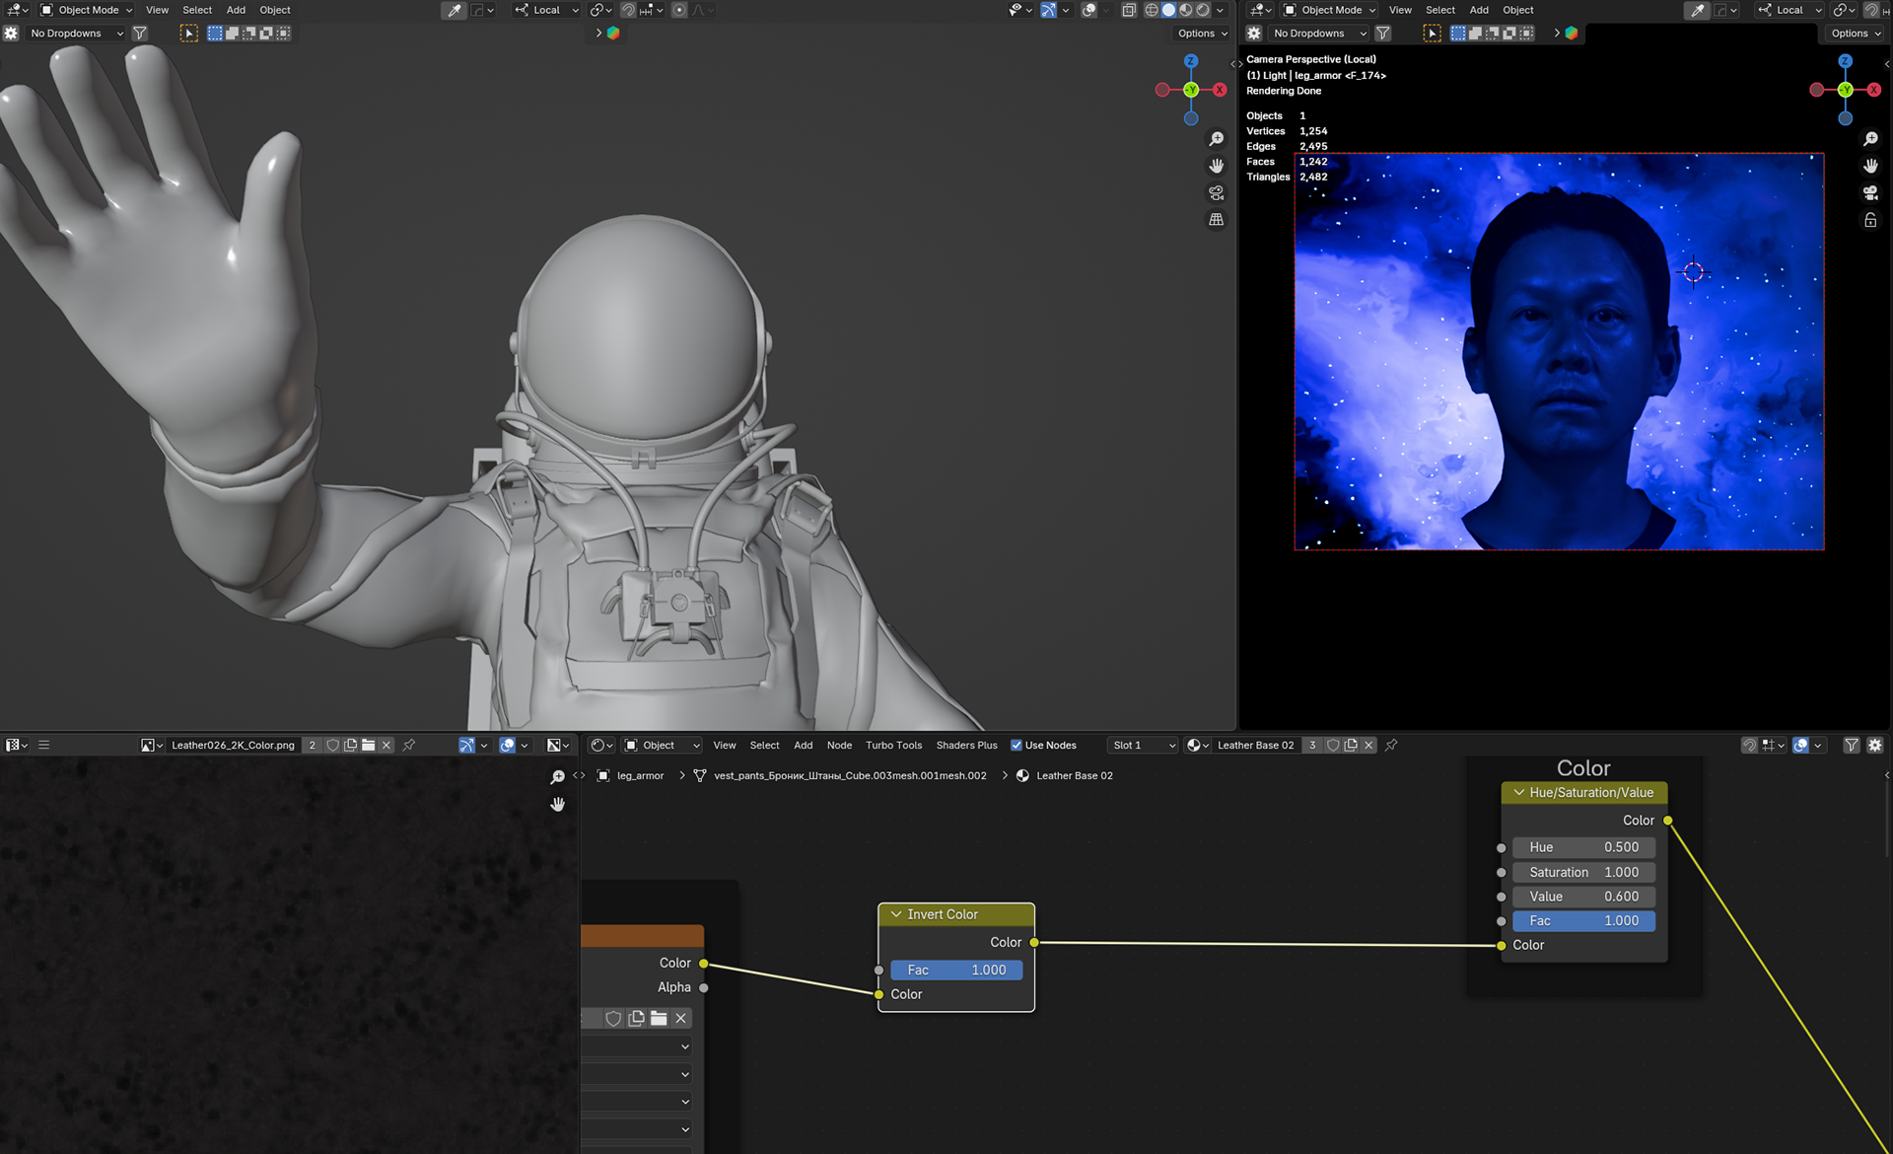Click leg_armor breadcrumb in node editor
Screen dimensions: 1893x1154
[640, 775]
